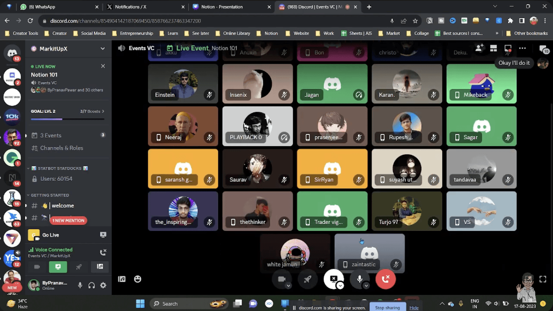Bookmark this page with the star icon
Image resolution: width=553 pixels, height=311 pixels.
[x=415, y=21]
